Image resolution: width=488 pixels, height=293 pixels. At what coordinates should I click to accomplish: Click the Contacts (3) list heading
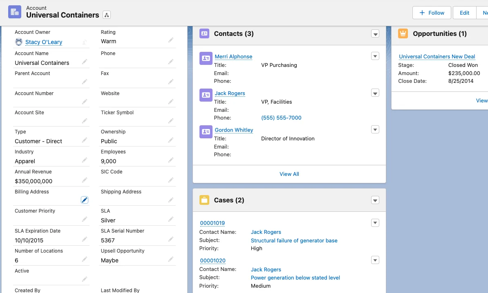[234, 33]
